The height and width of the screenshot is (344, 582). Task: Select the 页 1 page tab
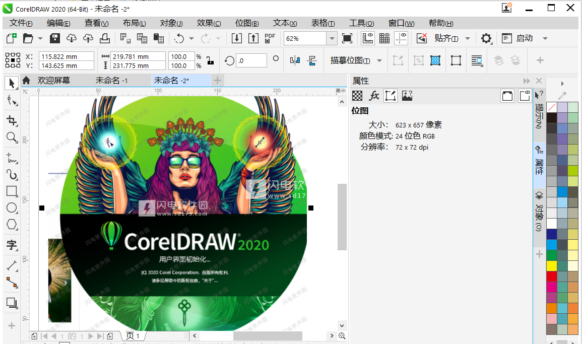click(x=133, y=336)
